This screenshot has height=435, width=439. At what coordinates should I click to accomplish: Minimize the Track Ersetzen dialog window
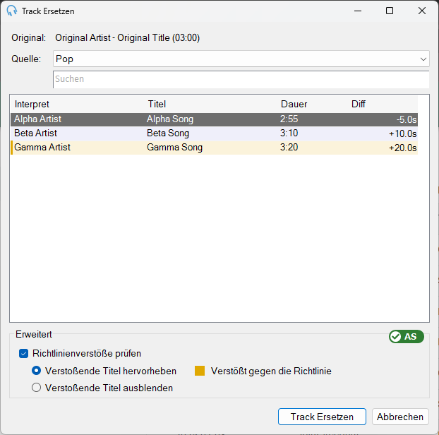(x=358, y=11)
